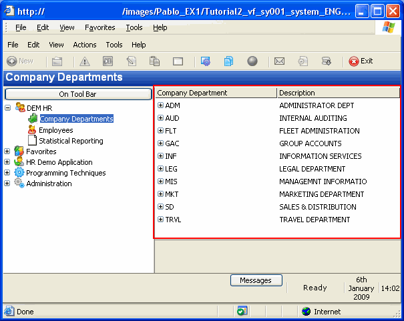Click the warning triangle toolbar icon
Viewport: 404px width, 321px height.
(85, 61)
